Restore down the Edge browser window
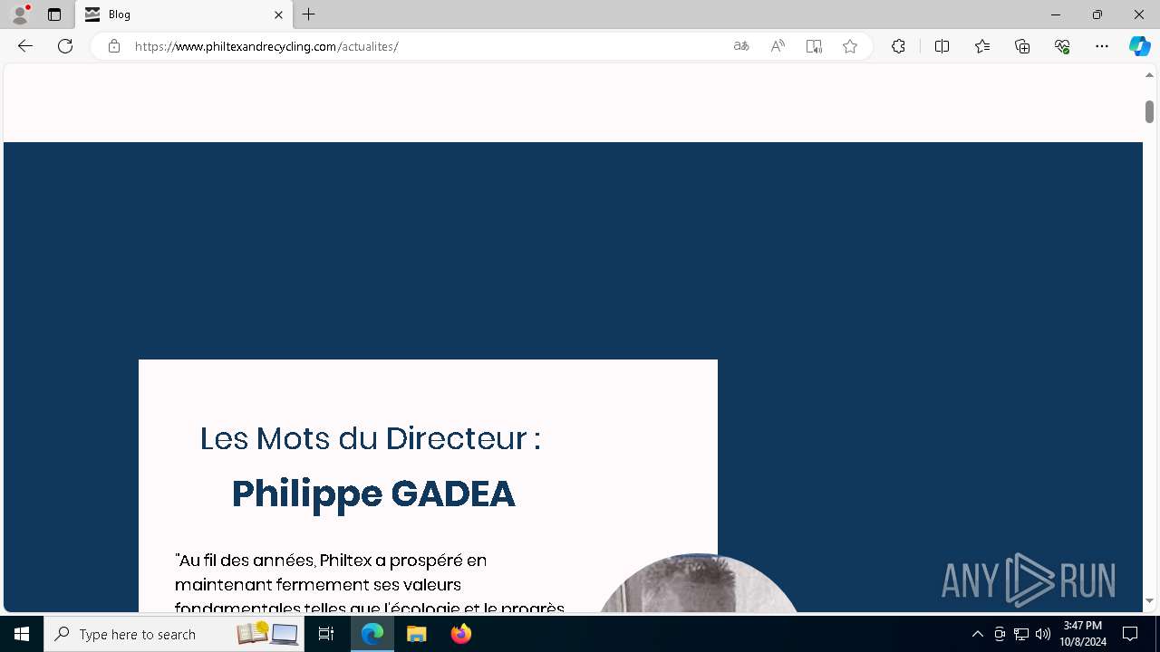 pyautogui.click(x=1097, y=14)
